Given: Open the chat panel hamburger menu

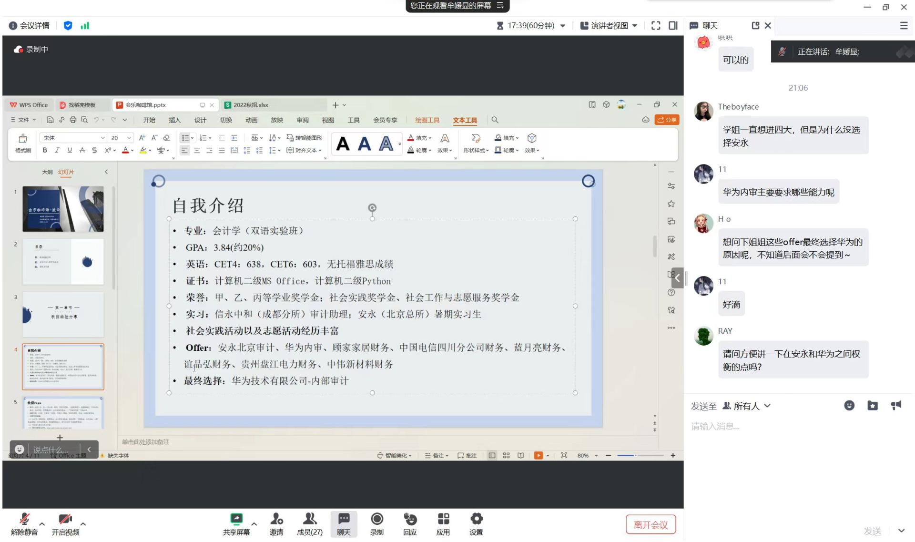Looking at the screenshot, I should [904, 26].
